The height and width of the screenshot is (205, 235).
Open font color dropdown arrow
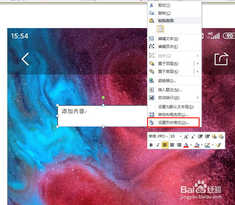[x=191, y=145]
